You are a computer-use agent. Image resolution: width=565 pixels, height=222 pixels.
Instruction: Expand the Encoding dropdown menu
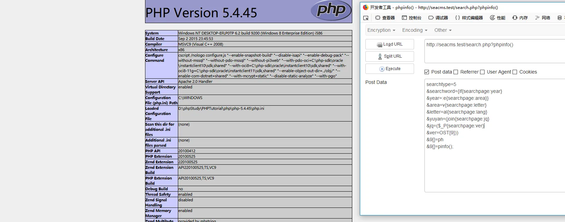(x=414, y=30)
